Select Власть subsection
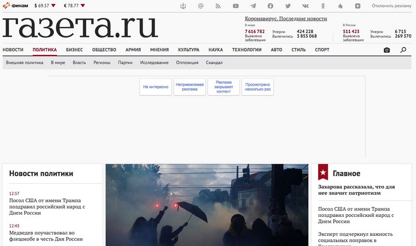Viewport: 416px width, 246px height. pos(80,63)
